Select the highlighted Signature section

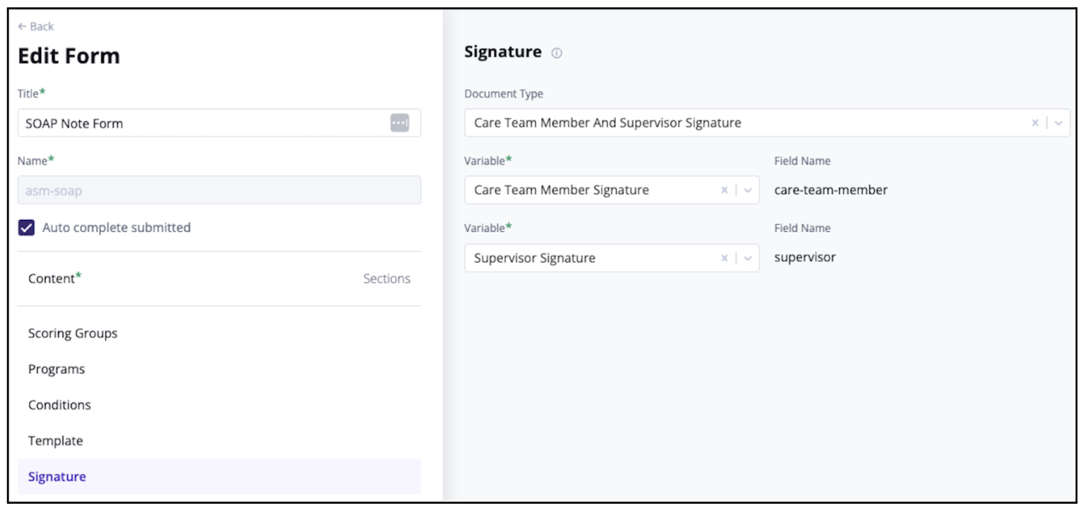point(56,476)
